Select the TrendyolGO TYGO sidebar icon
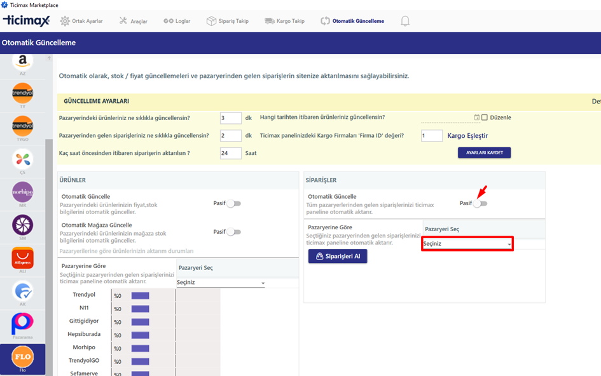Screen dimensions: 601x376 pos(23,126)
